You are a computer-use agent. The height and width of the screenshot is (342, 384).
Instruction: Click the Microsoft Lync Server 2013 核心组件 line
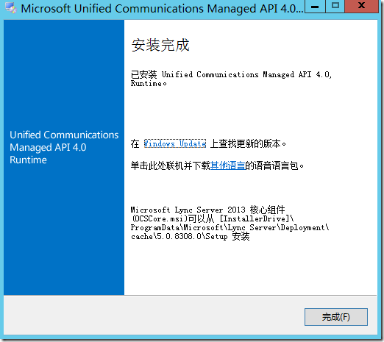tap(207, 210)
